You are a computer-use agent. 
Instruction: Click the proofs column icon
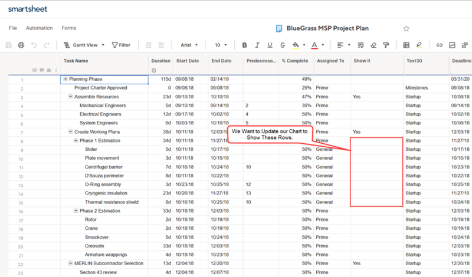49,70
